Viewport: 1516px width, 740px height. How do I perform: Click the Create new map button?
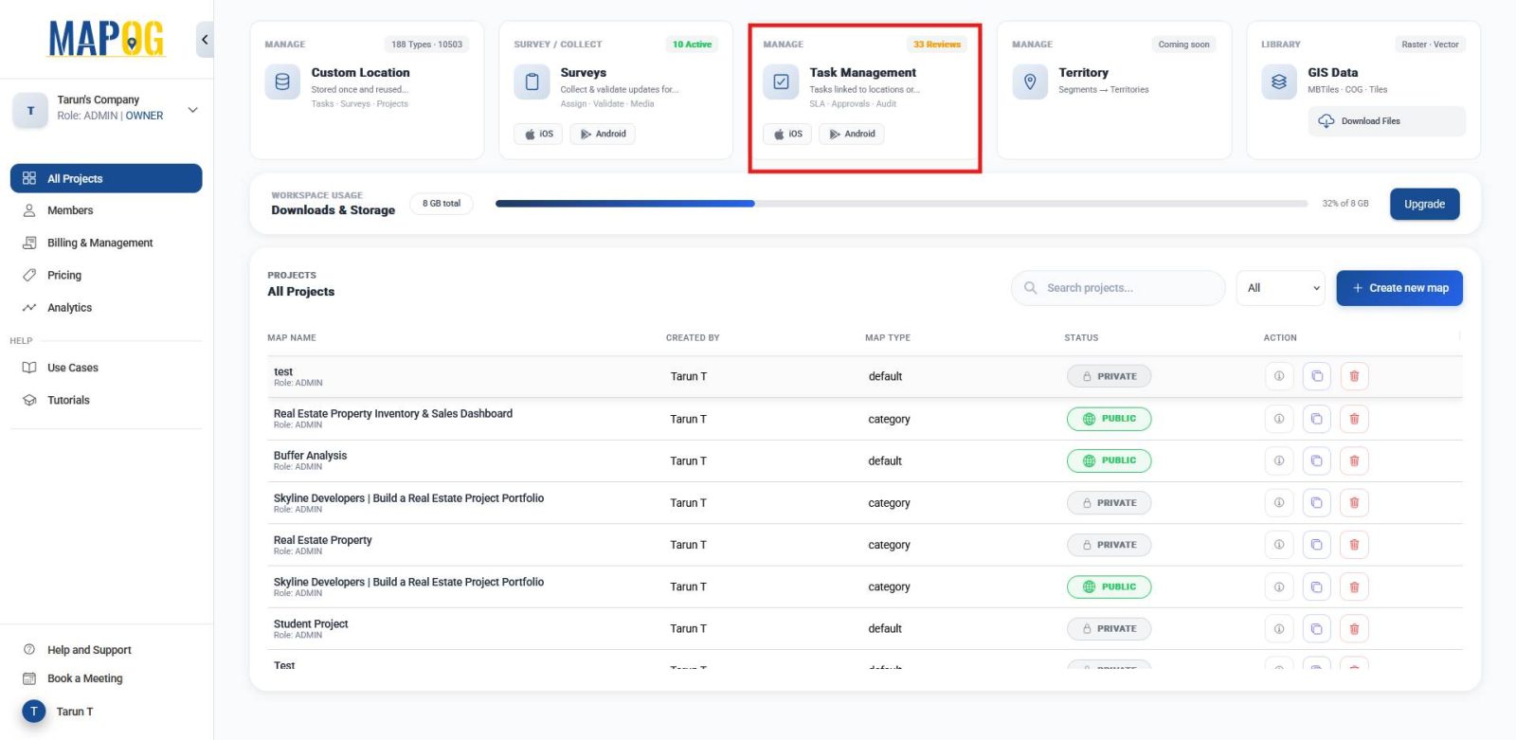1399,288
